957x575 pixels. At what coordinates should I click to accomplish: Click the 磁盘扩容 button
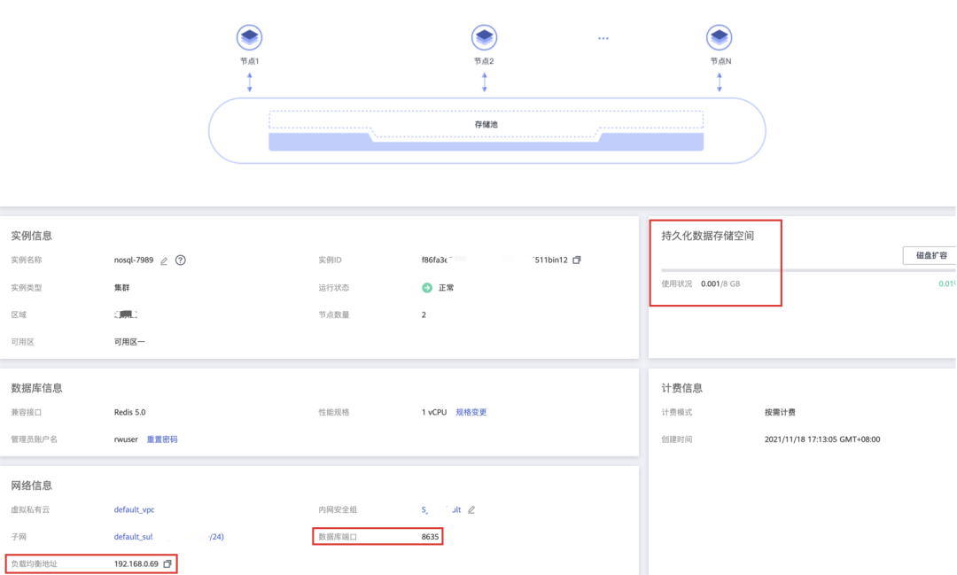pos(930,255)
